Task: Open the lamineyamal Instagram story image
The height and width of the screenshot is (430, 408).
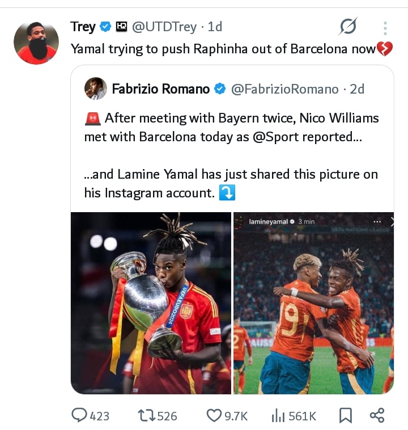Action: 314,303
